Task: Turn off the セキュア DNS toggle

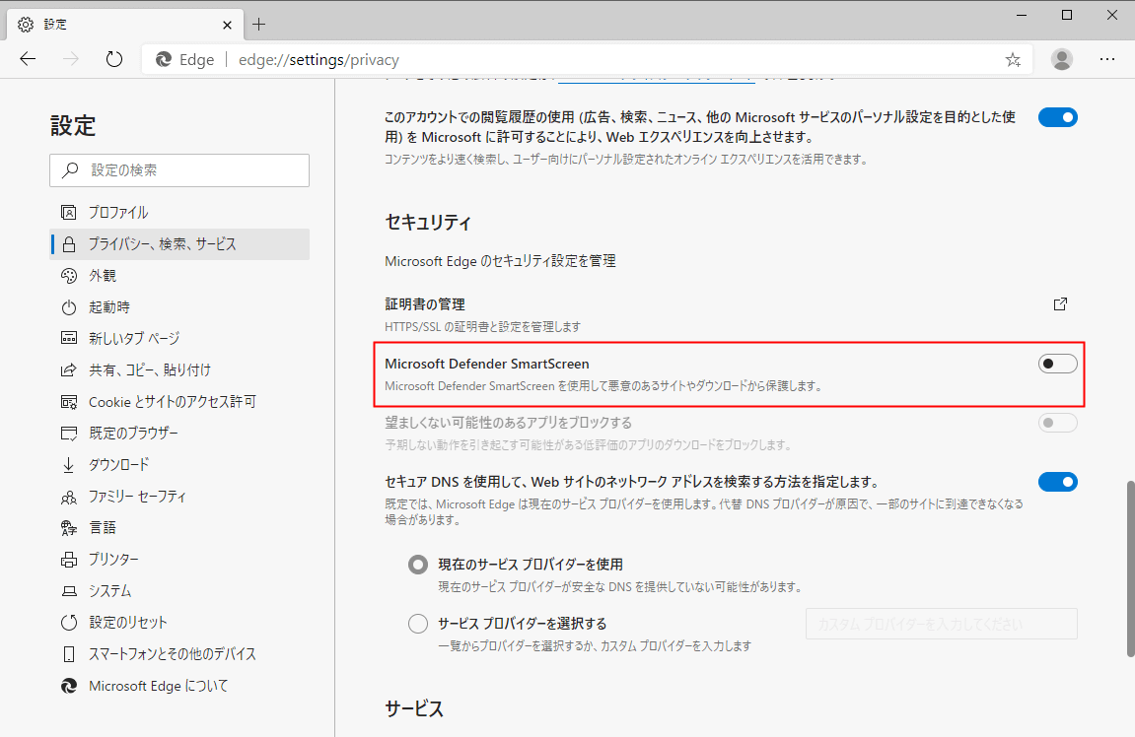Action: coord(1057,482)
